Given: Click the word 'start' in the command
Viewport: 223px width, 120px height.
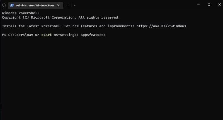Looking at the screenshot, I should point(46,35).
